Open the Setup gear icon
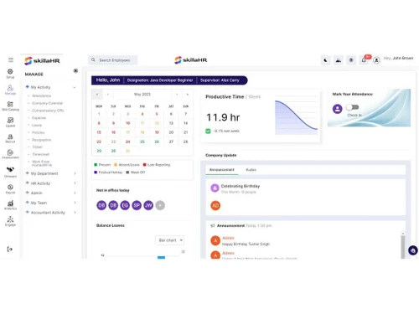Screen dimensions: 419x314 point(10,72)
